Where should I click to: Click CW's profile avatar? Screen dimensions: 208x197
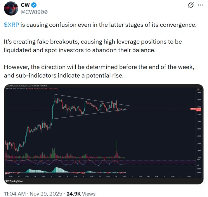pyautogui.click(x=11, y=8)
